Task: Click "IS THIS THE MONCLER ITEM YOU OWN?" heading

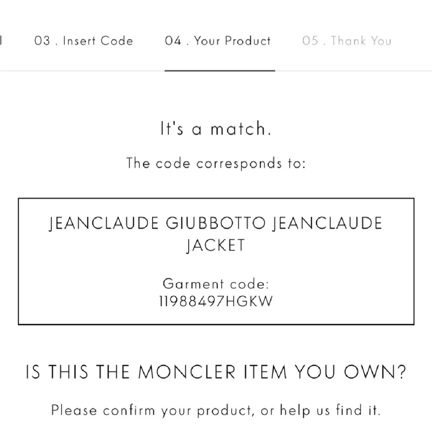Action: coord(216,372)
